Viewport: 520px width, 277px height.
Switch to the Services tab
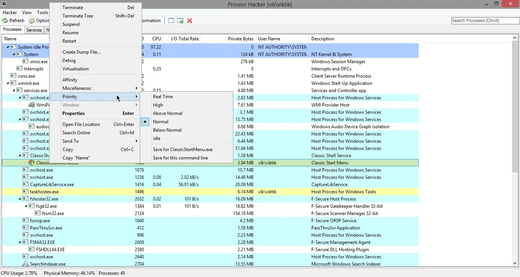34,30
